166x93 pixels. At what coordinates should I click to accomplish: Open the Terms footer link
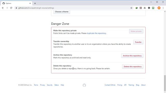click(x=36, y=85)
